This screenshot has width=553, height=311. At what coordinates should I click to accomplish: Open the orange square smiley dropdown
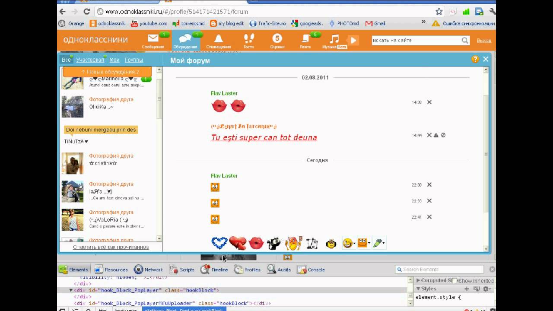364,243
